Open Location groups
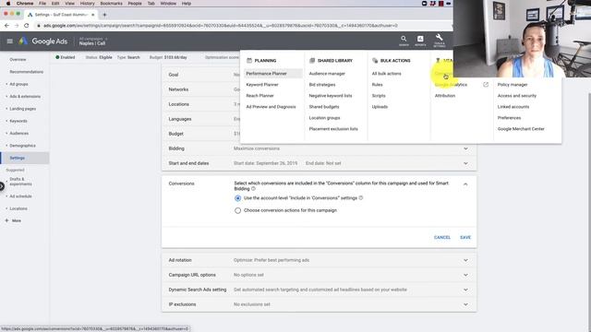Image resolution: width=591 pixels, height=332 pixels. point(324,118)
